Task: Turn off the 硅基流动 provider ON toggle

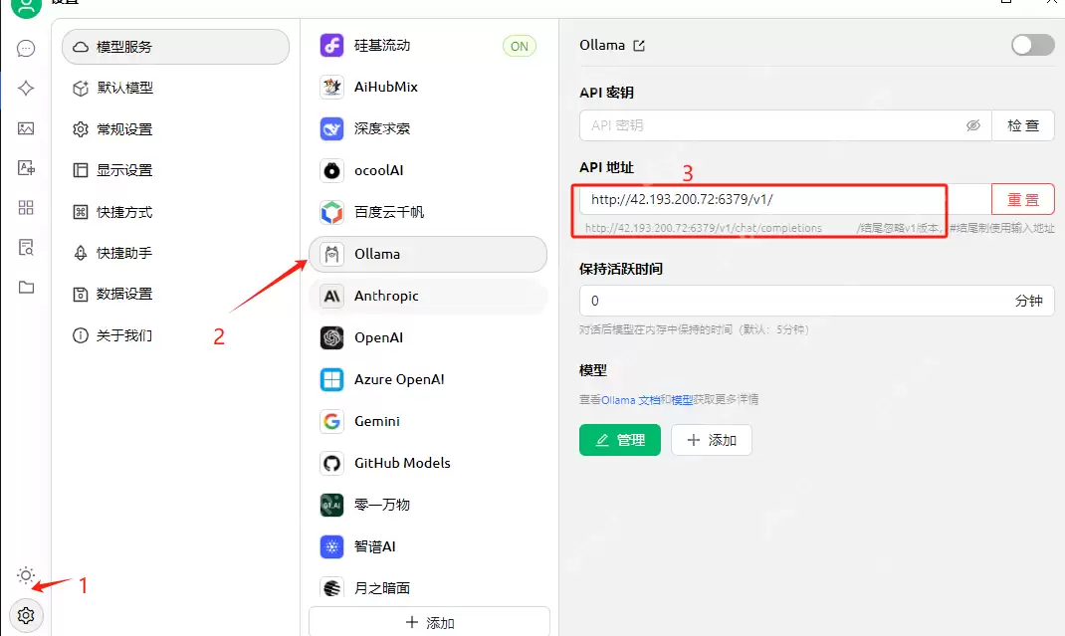Action: 519,45
